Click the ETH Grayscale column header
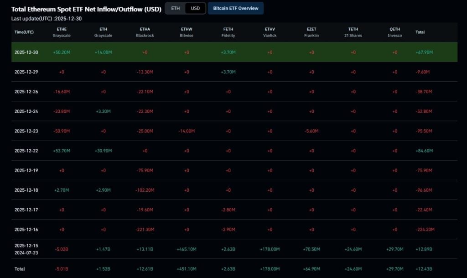Viewport: 467px width, 278px height. 103,32
